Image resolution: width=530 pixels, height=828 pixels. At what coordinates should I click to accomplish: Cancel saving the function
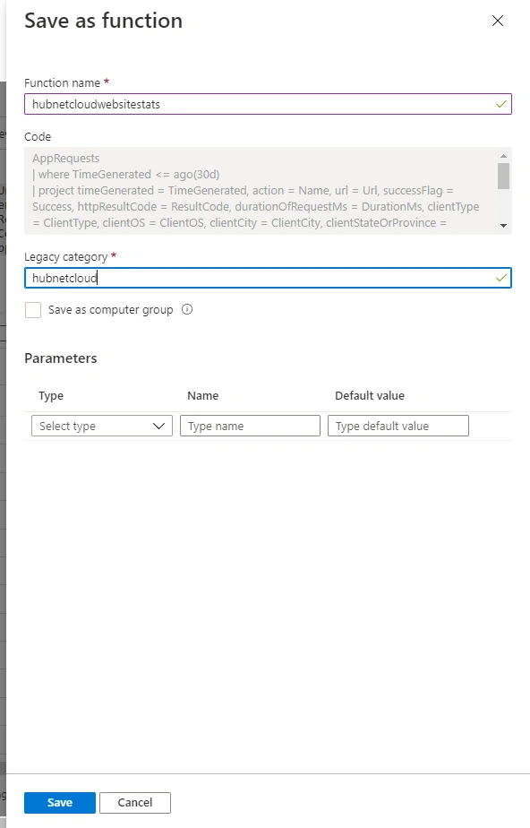pyautogui.click(x=135, y=803)
